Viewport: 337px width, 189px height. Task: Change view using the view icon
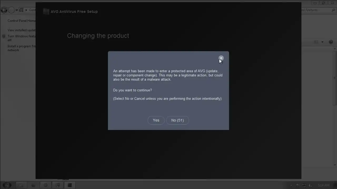tap(316, 42)
